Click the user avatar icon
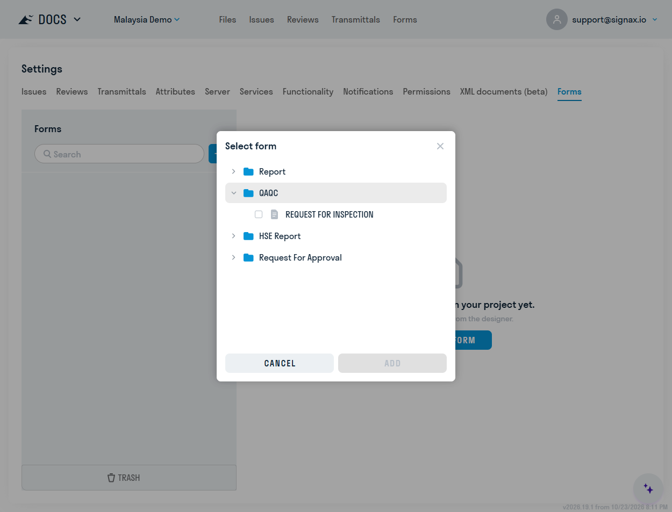Screen dimensions: 672x512 557,19
